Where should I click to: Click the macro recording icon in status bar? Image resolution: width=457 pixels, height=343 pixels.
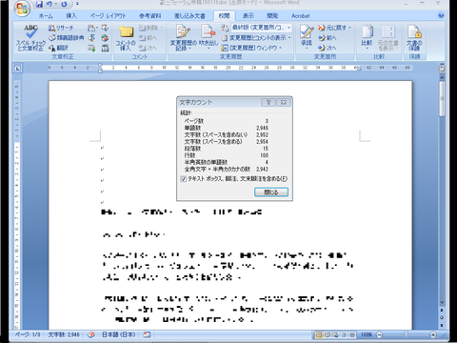pyautogui.click(x=147, y=334)
